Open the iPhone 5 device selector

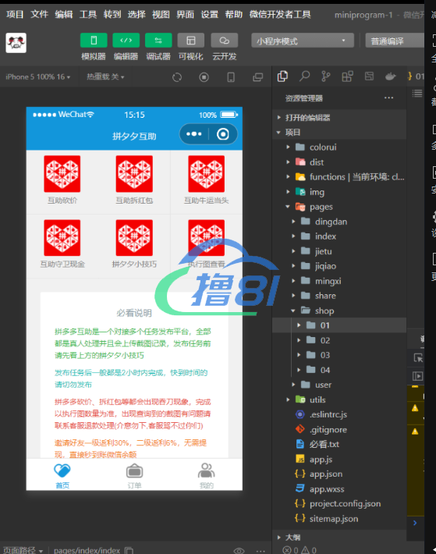coord(37,76)
